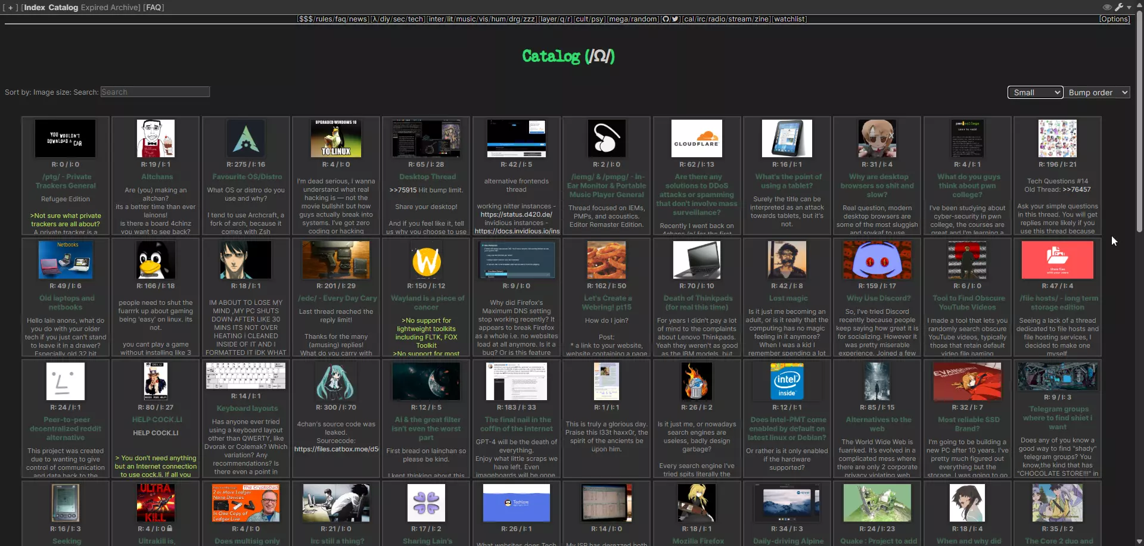Focus the catalog Search field
The height and width of the screenshot is (546, 1144).
(x=155, y=92)
